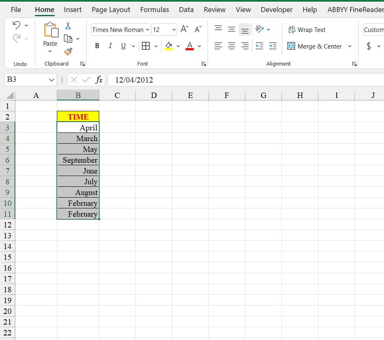Open the Merge & Center dropdown arrow
Image resolution: width=384 pixels, height=340 pixels.
[350, 46]
